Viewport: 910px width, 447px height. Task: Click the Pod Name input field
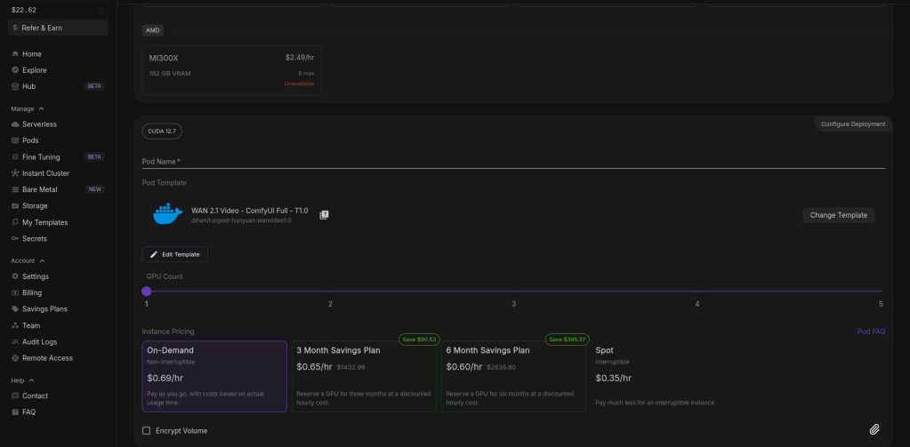coord(513,161)
